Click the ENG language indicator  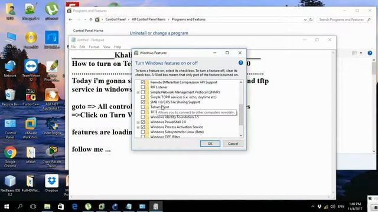tap(341, 207)
